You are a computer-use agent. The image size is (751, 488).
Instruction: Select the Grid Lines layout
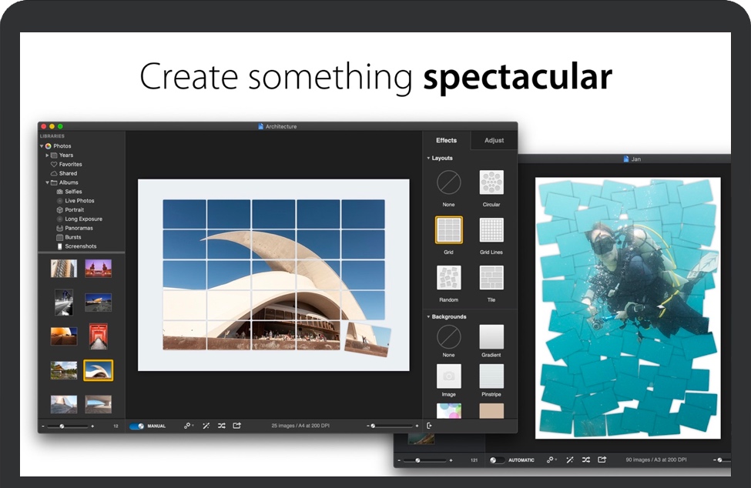(491, 229)
